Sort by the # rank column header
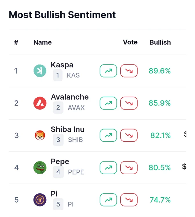Screen dimensions: 195x217 (16, 42)
